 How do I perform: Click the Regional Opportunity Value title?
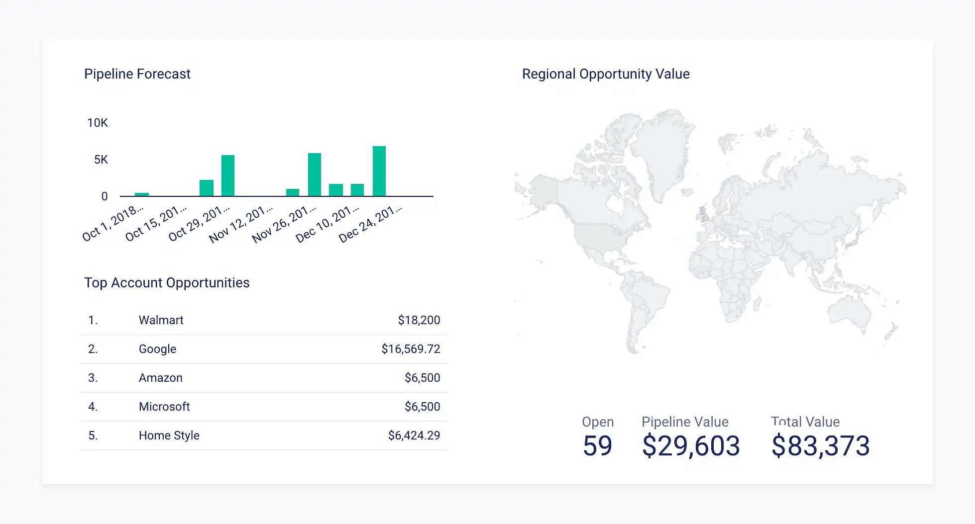pos(606,74)
